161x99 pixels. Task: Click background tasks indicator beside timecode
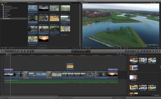[73, 51]
